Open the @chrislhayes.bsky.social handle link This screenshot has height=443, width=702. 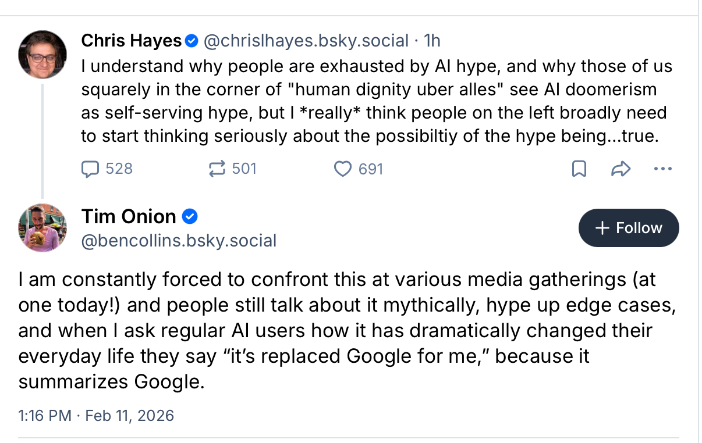click(x=306, y=41)
